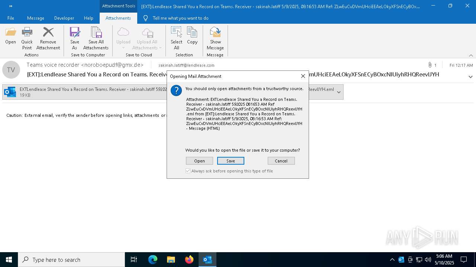476x267 pixels.
Task: Click the TV sender avatar
Action: 11,70
